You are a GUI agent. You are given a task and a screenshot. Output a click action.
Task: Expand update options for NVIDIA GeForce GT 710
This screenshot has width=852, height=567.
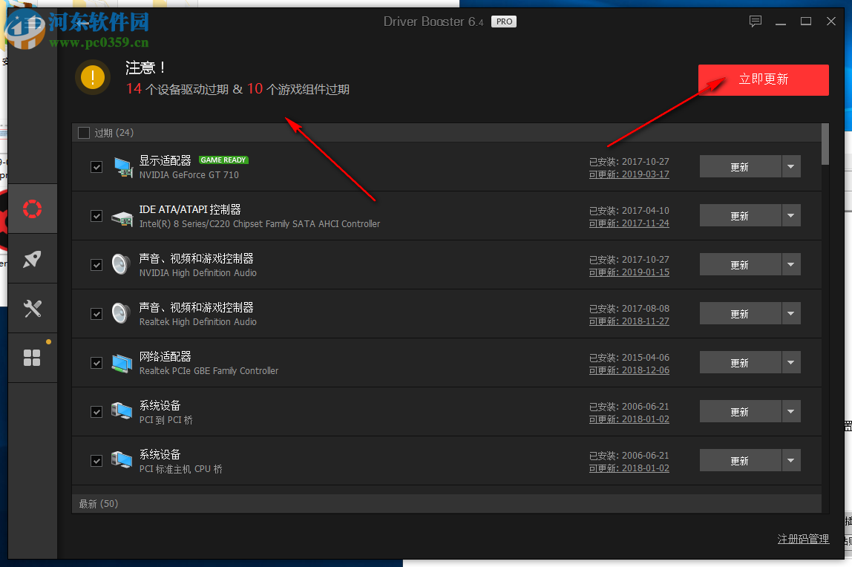click(791, 167)
